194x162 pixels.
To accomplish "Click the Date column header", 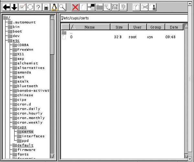I will pyautogui.click(x=174, y=27).
